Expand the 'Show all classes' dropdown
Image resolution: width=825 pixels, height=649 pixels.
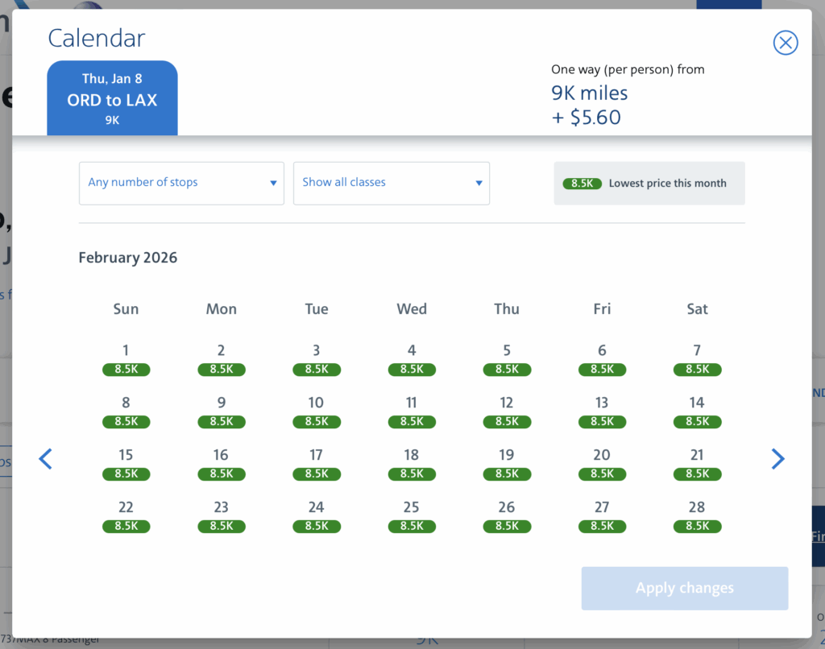[391, 183]
